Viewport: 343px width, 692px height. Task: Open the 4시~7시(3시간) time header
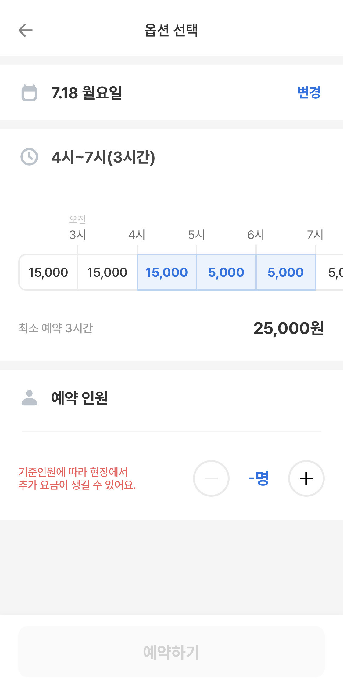tap(103, 157)
